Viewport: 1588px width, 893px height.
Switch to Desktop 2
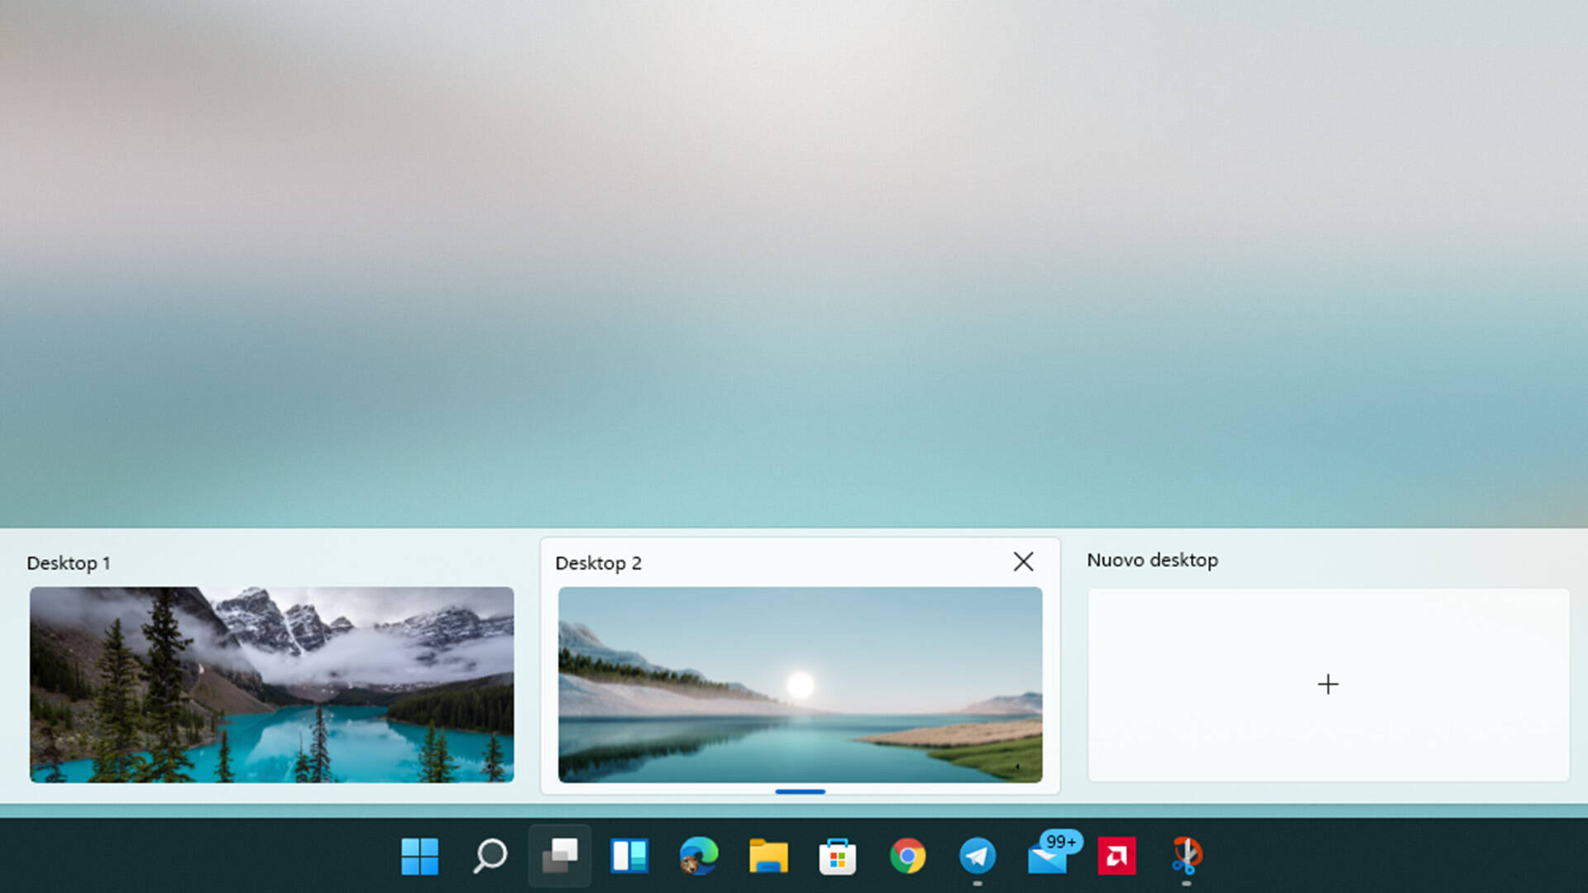pyautogui.click(x=799, y=685)
